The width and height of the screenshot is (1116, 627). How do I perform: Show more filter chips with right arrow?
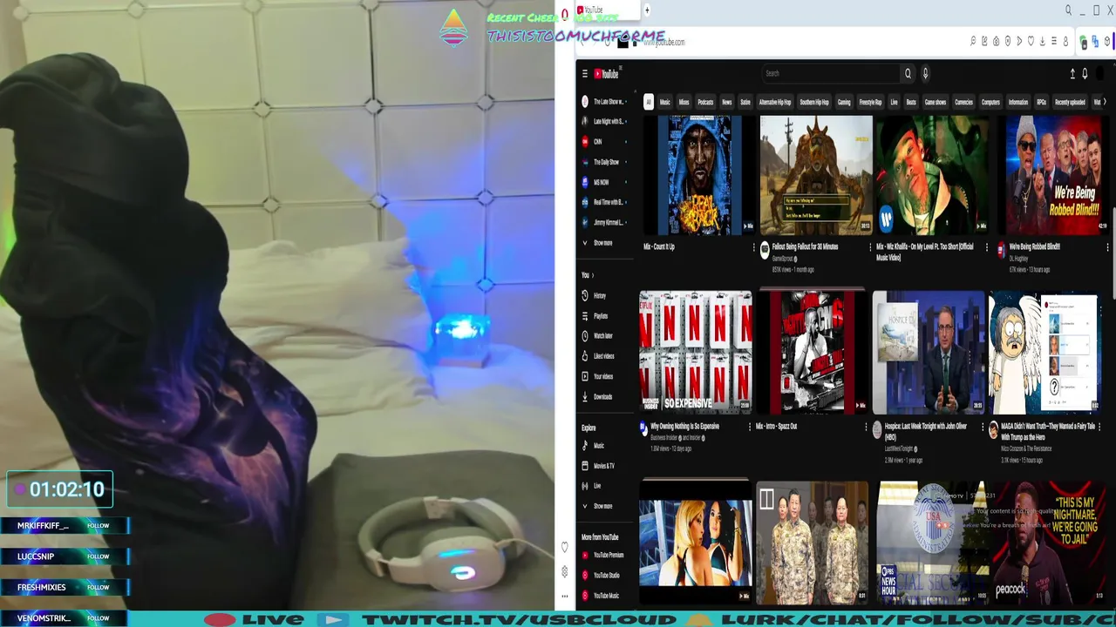(1104, 102)
